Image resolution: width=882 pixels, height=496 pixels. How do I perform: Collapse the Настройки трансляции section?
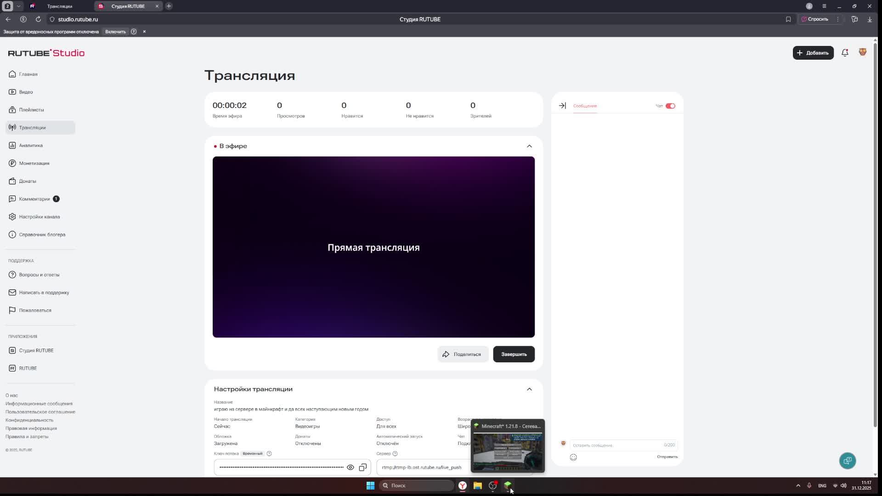529,389
